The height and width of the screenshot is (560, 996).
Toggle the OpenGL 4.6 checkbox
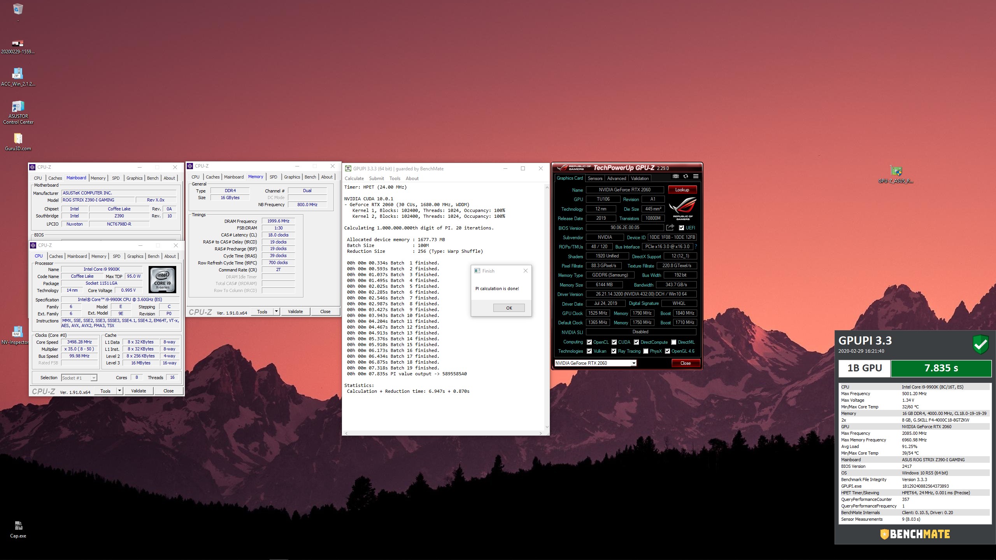pyautogui.click(x=667, y=351)
